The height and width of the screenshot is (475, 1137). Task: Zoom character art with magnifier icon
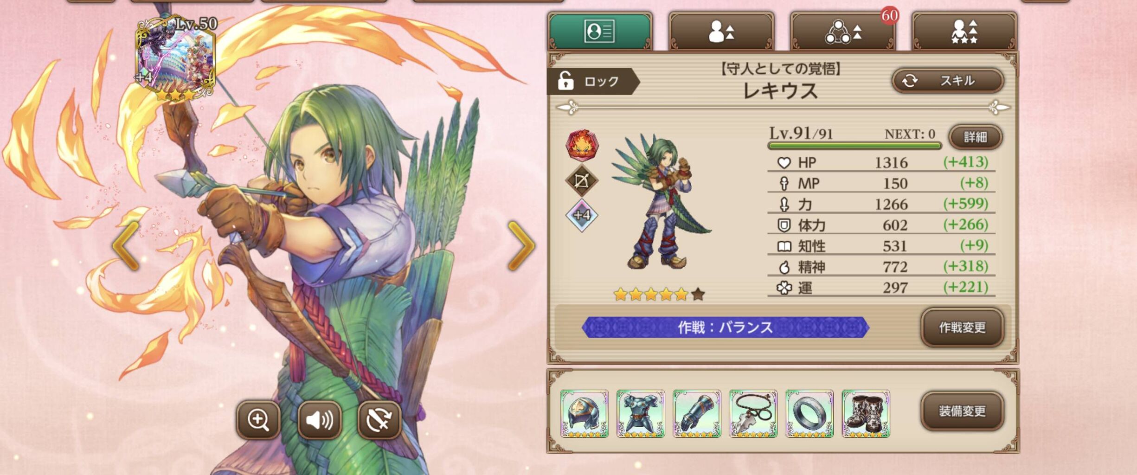click(258, 419)
